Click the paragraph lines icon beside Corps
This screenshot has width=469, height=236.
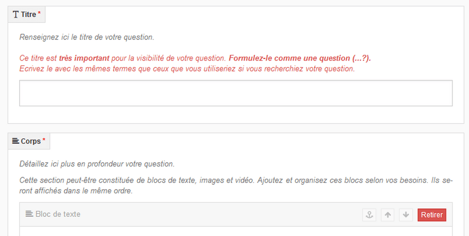16,141
